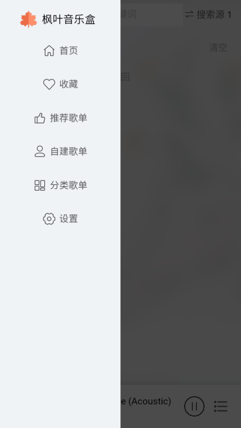Click the 清空 clear button
241x428 pixels.
pos(218,48)
